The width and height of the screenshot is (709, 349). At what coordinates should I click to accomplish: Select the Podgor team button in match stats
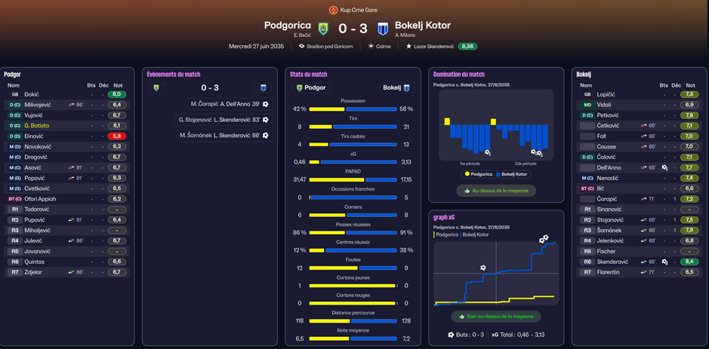point(312,87)
